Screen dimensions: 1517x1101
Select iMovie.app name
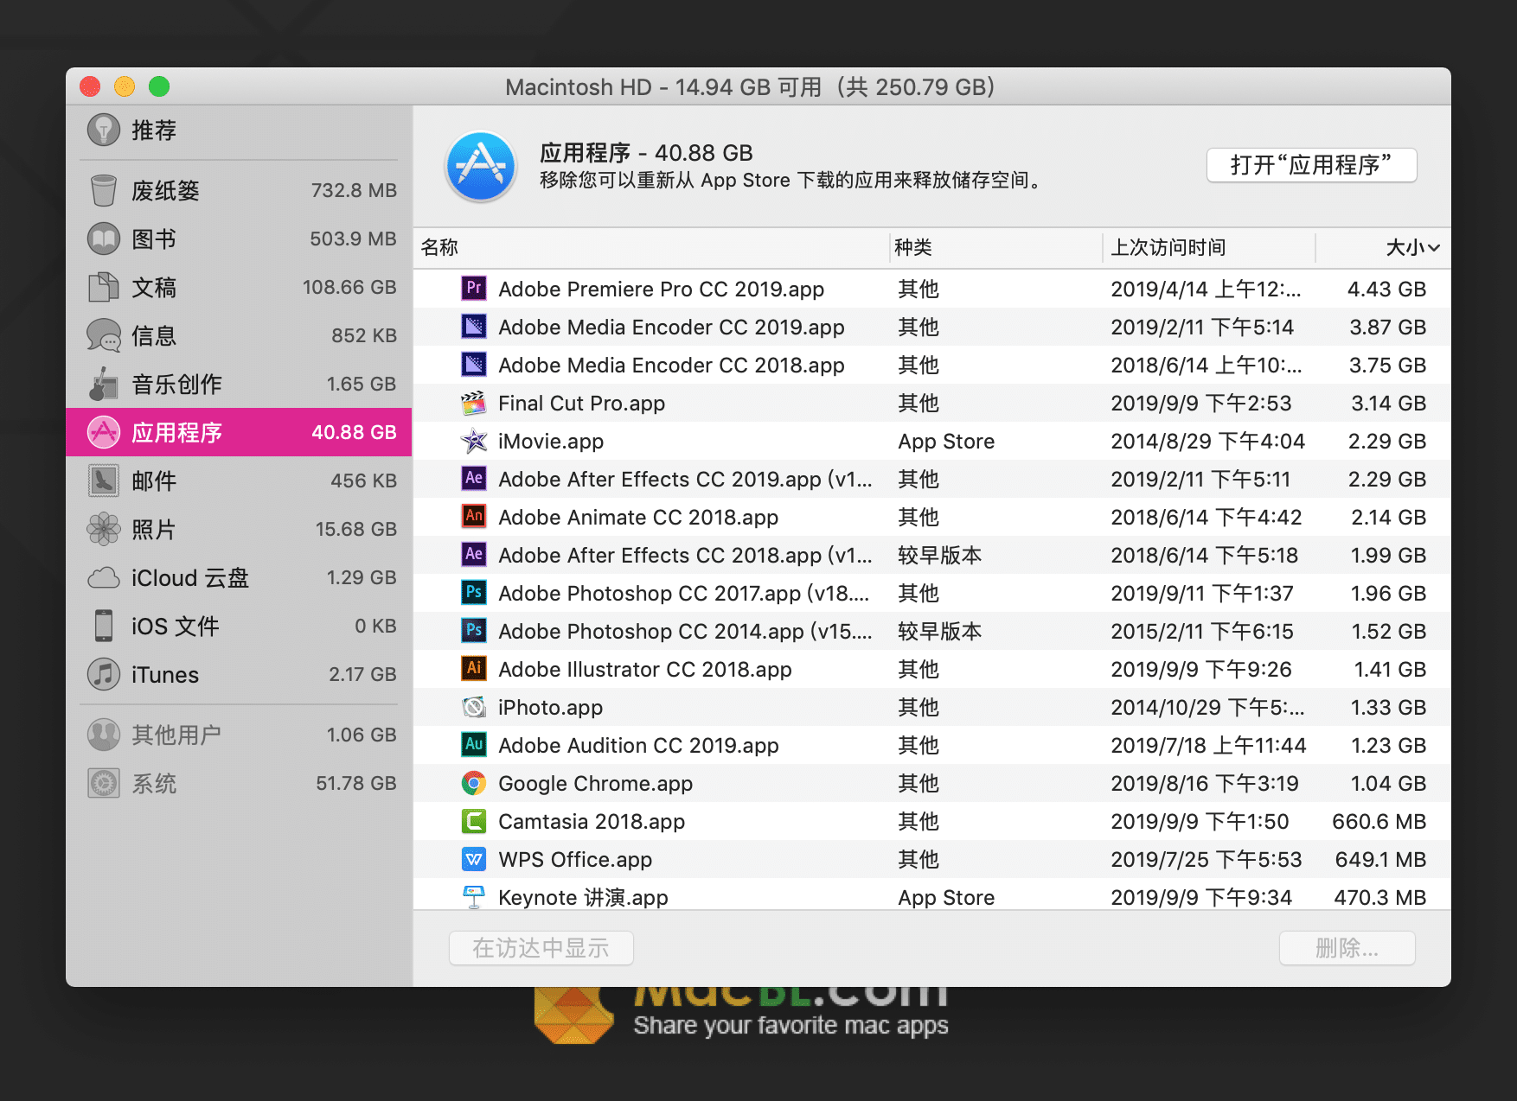point(551,441)
